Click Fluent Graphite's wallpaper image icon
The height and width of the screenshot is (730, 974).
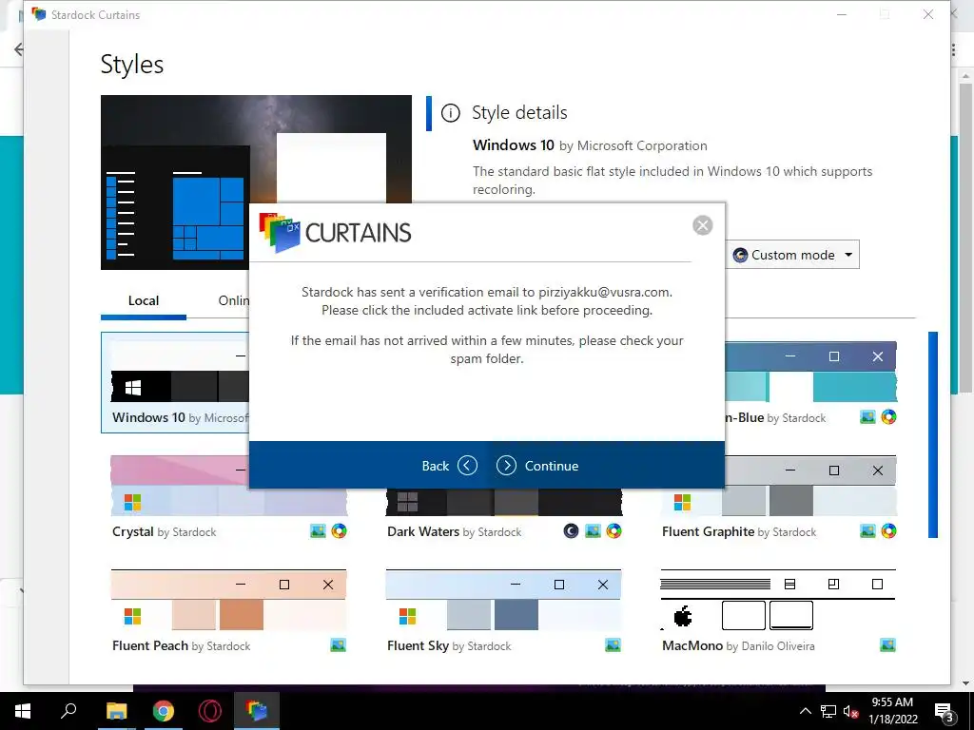[x=867, y=531]
